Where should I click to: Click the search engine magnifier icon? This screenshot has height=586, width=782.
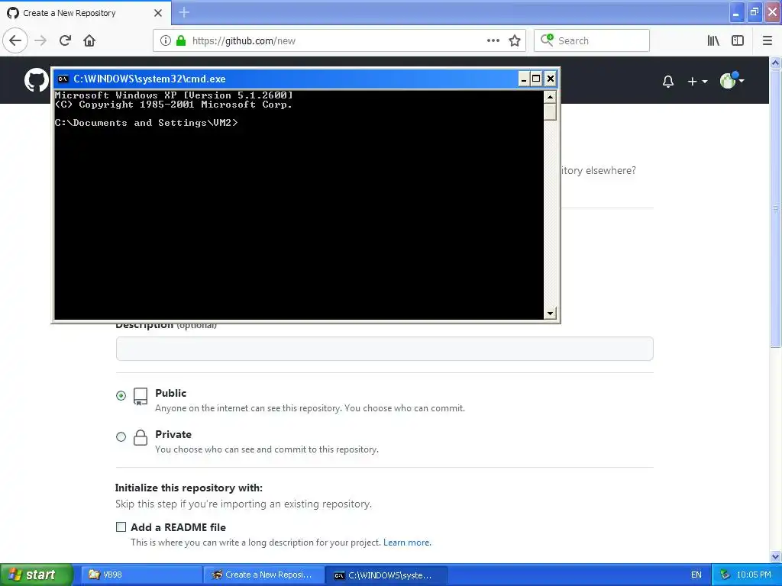point(547,40)
